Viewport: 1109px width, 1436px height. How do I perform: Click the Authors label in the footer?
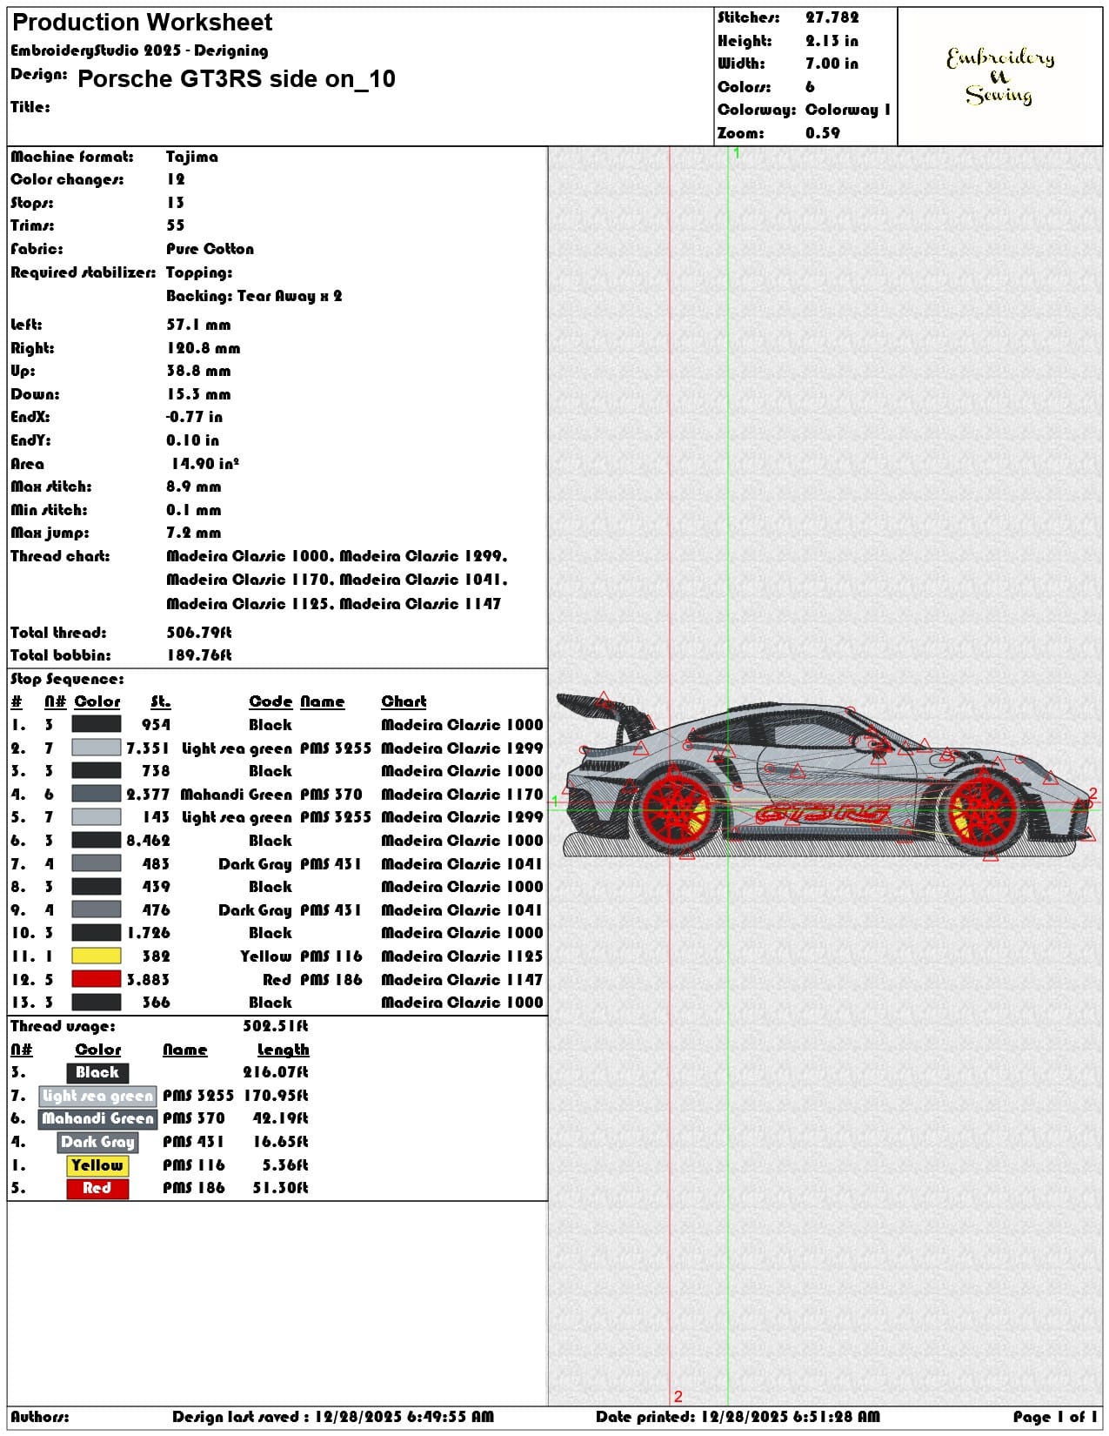[x=40, y=1417]
